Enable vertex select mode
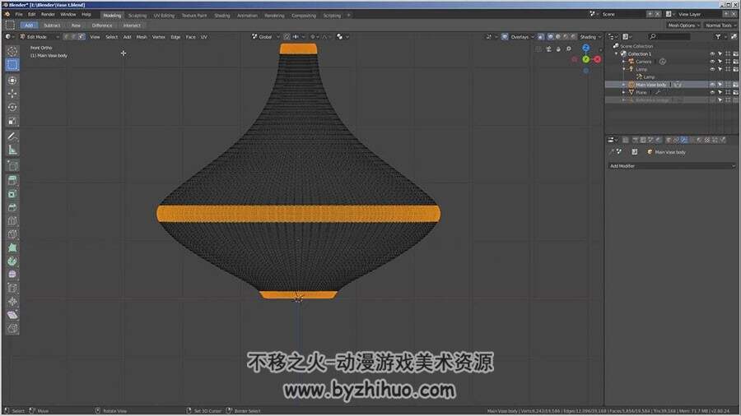The image size is (741, 416). 66,37
